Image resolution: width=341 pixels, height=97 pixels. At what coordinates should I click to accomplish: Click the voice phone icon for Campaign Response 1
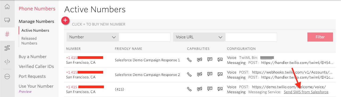189,60
